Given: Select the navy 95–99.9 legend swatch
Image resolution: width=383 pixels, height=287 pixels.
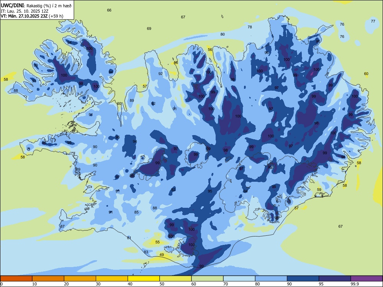Looking at the screenshot, I should click(x=335, y=279).
